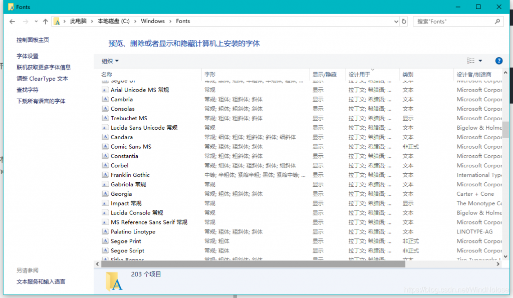The width and height of the screenshot is (513, 298).
Task: Click the blue Help question mark icon
Action: point(498,61)
